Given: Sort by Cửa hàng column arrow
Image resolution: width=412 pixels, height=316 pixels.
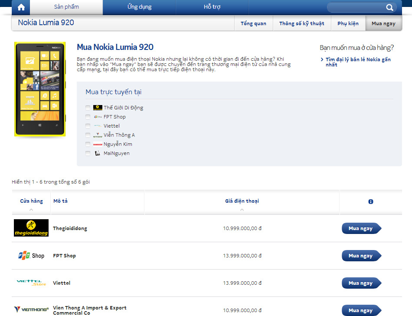Looking at the screenshot, I should [x=31, y=210].
